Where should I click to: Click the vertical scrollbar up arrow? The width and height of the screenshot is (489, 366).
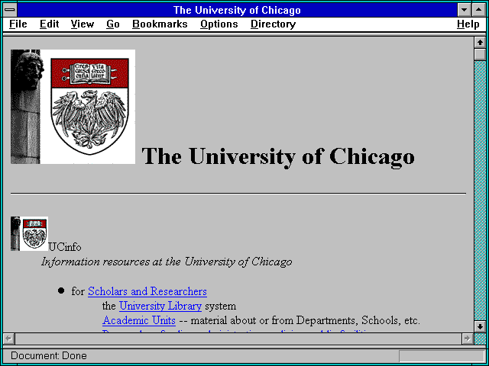click(480, 43)
